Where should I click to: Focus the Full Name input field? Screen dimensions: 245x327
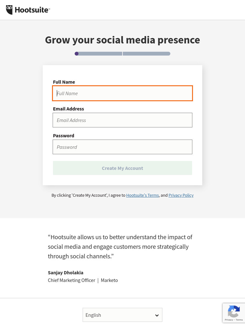(x=122, y=93)
